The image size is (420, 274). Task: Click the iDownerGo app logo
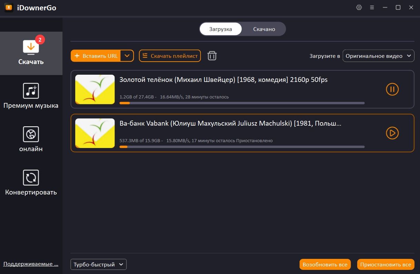pyautogui.click(x=9, y=8)
